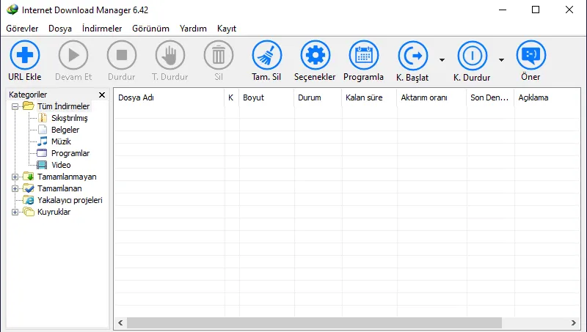Select Belgeler label in tree
Image resolution: width=587 pixels, height=332 pixels.
click(65, 130)
